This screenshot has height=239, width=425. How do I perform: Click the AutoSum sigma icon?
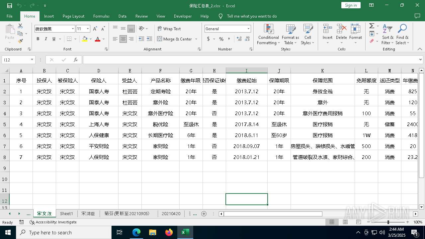[372, 26]
